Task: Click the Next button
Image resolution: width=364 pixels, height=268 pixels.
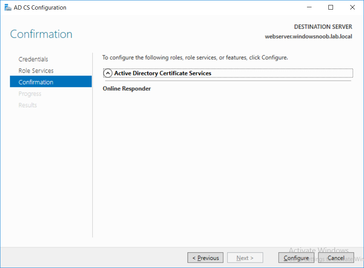Action: pos(245,258)
